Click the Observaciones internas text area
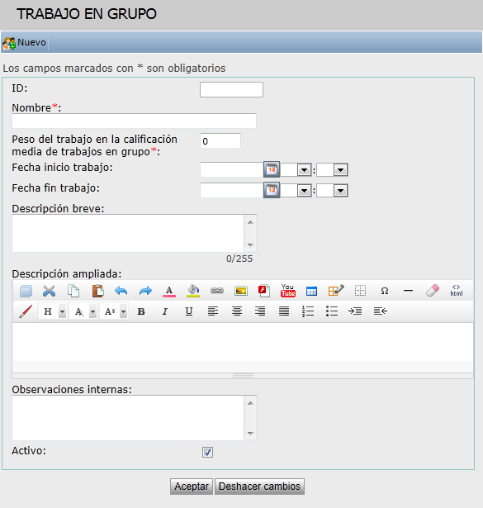The height and width of the screenshot is (508, 483). pos(128,418)
